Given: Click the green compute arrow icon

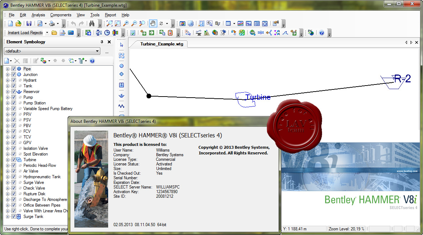Looking at the screenshot, I should [x=152, y=33].
